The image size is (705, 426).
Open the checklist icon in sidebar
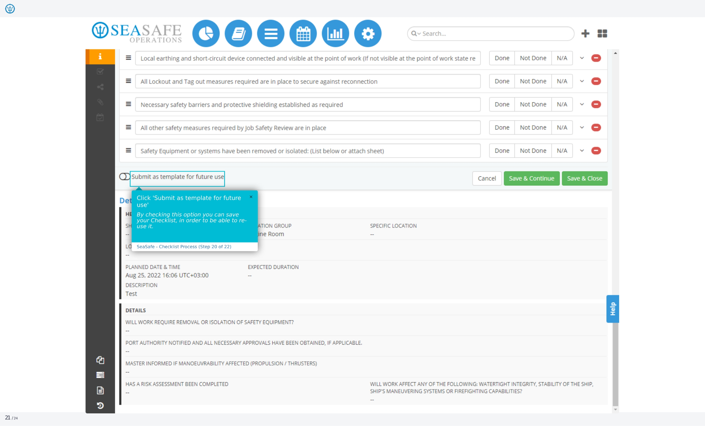coord(100,71)
